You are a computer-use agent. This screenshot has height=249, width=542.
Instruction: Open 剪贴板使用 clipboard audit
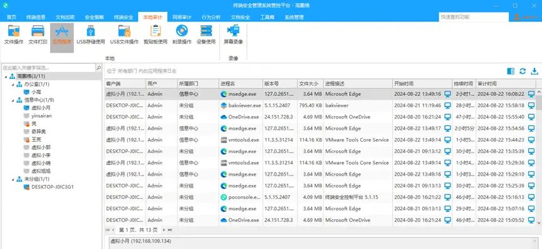[x=155, y=35]
